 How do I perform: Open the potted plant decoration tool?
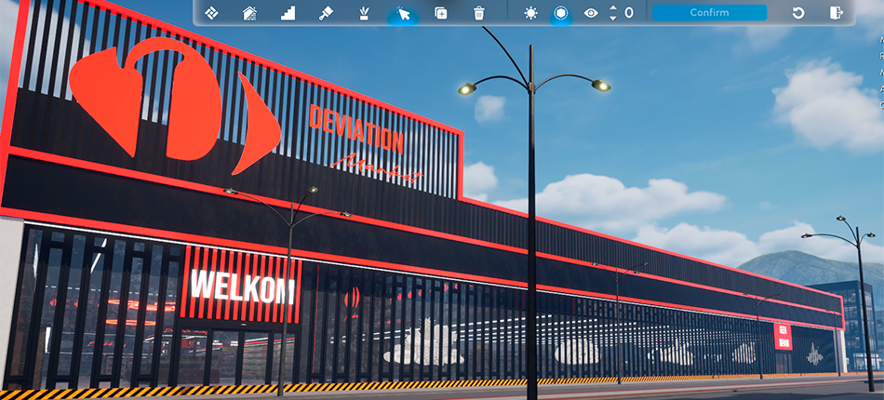[x=364, y=13]
